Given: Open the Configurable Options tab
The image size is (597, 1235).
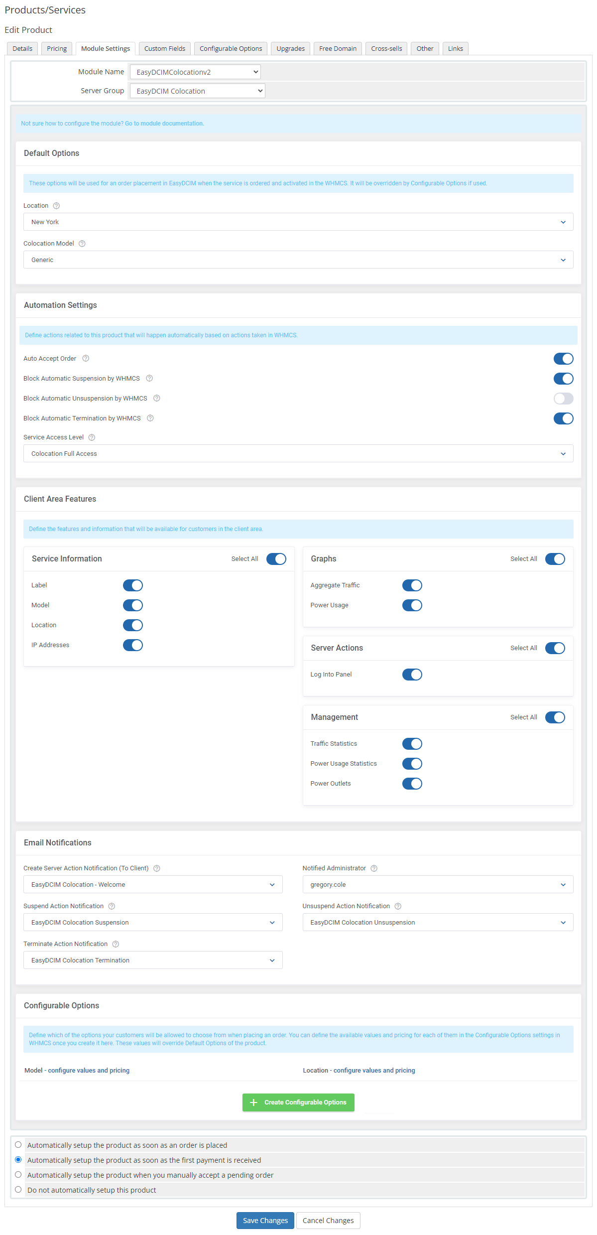Looking at the screenshot, I should 231,49.
